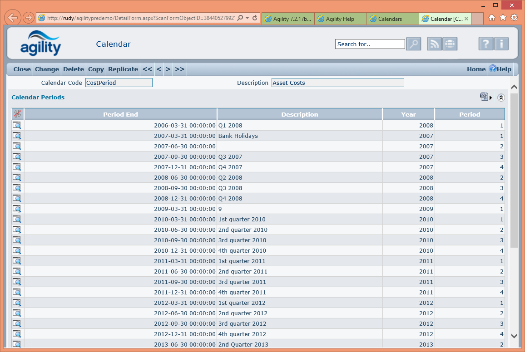Collapse the Calendar Periods section

[501, 97]
